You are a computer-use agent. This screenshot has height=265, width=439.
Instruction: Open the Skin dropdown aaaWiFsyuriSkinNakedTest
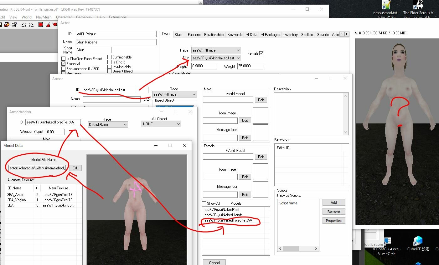tap(216, 58)
